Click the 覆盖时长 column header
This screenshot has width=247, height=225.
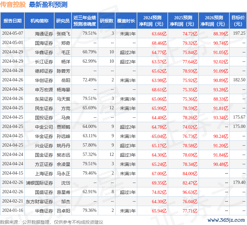click(x=126, y=21)
